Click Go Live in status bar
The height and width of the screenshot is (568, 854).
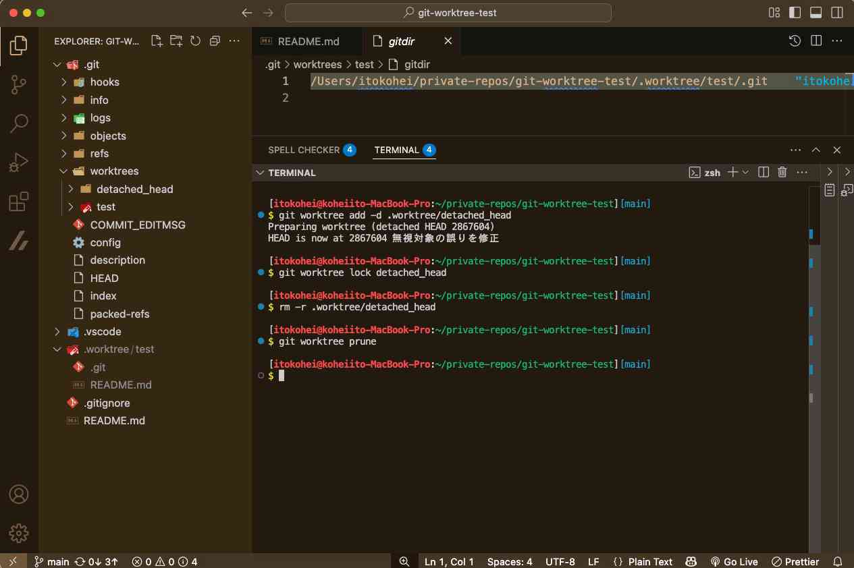pos(734,561)
